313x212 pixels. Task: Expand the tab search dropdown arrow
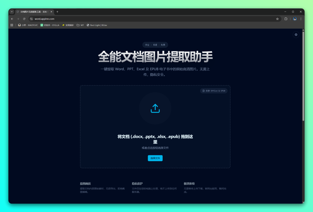point(12,12)
